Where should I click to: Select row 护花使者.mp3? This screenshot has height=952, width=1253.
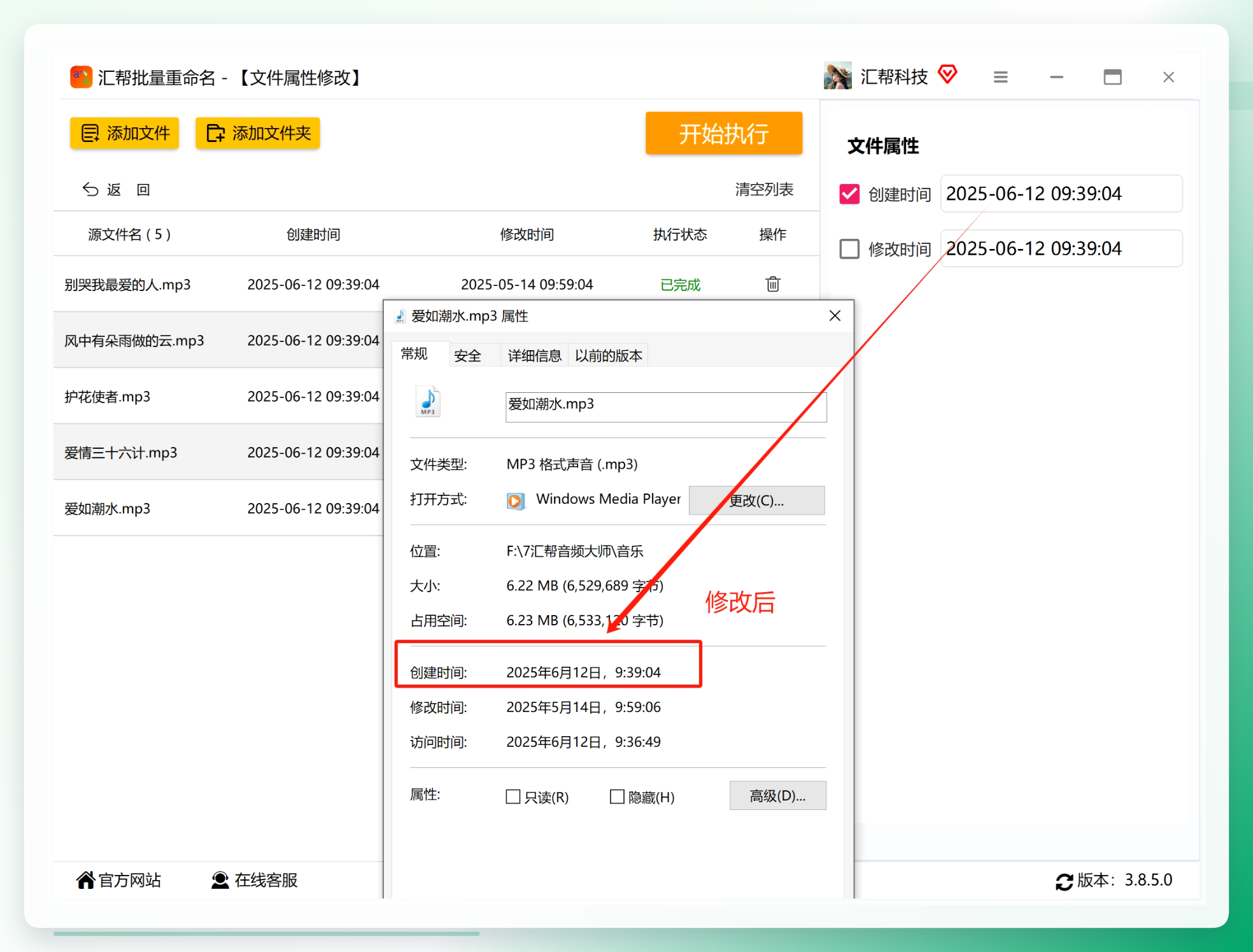[x=218, y=396]
